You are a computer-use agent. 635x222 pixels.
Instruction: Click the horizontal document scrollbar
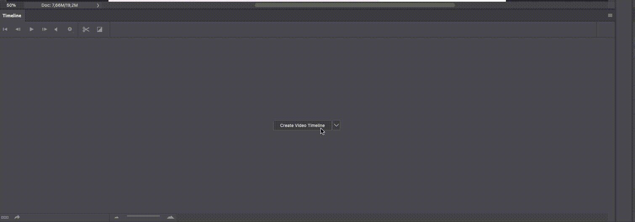pos(355,5)
